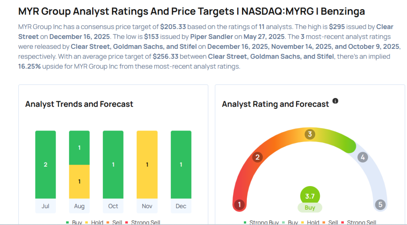Select the Nov month label

(x=147, y=206)
